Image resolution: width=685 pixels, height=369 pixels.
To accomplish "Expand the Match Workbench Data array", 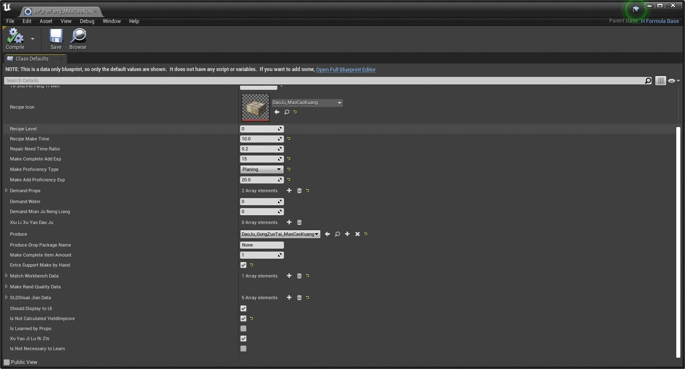I will tap(6, 276).
